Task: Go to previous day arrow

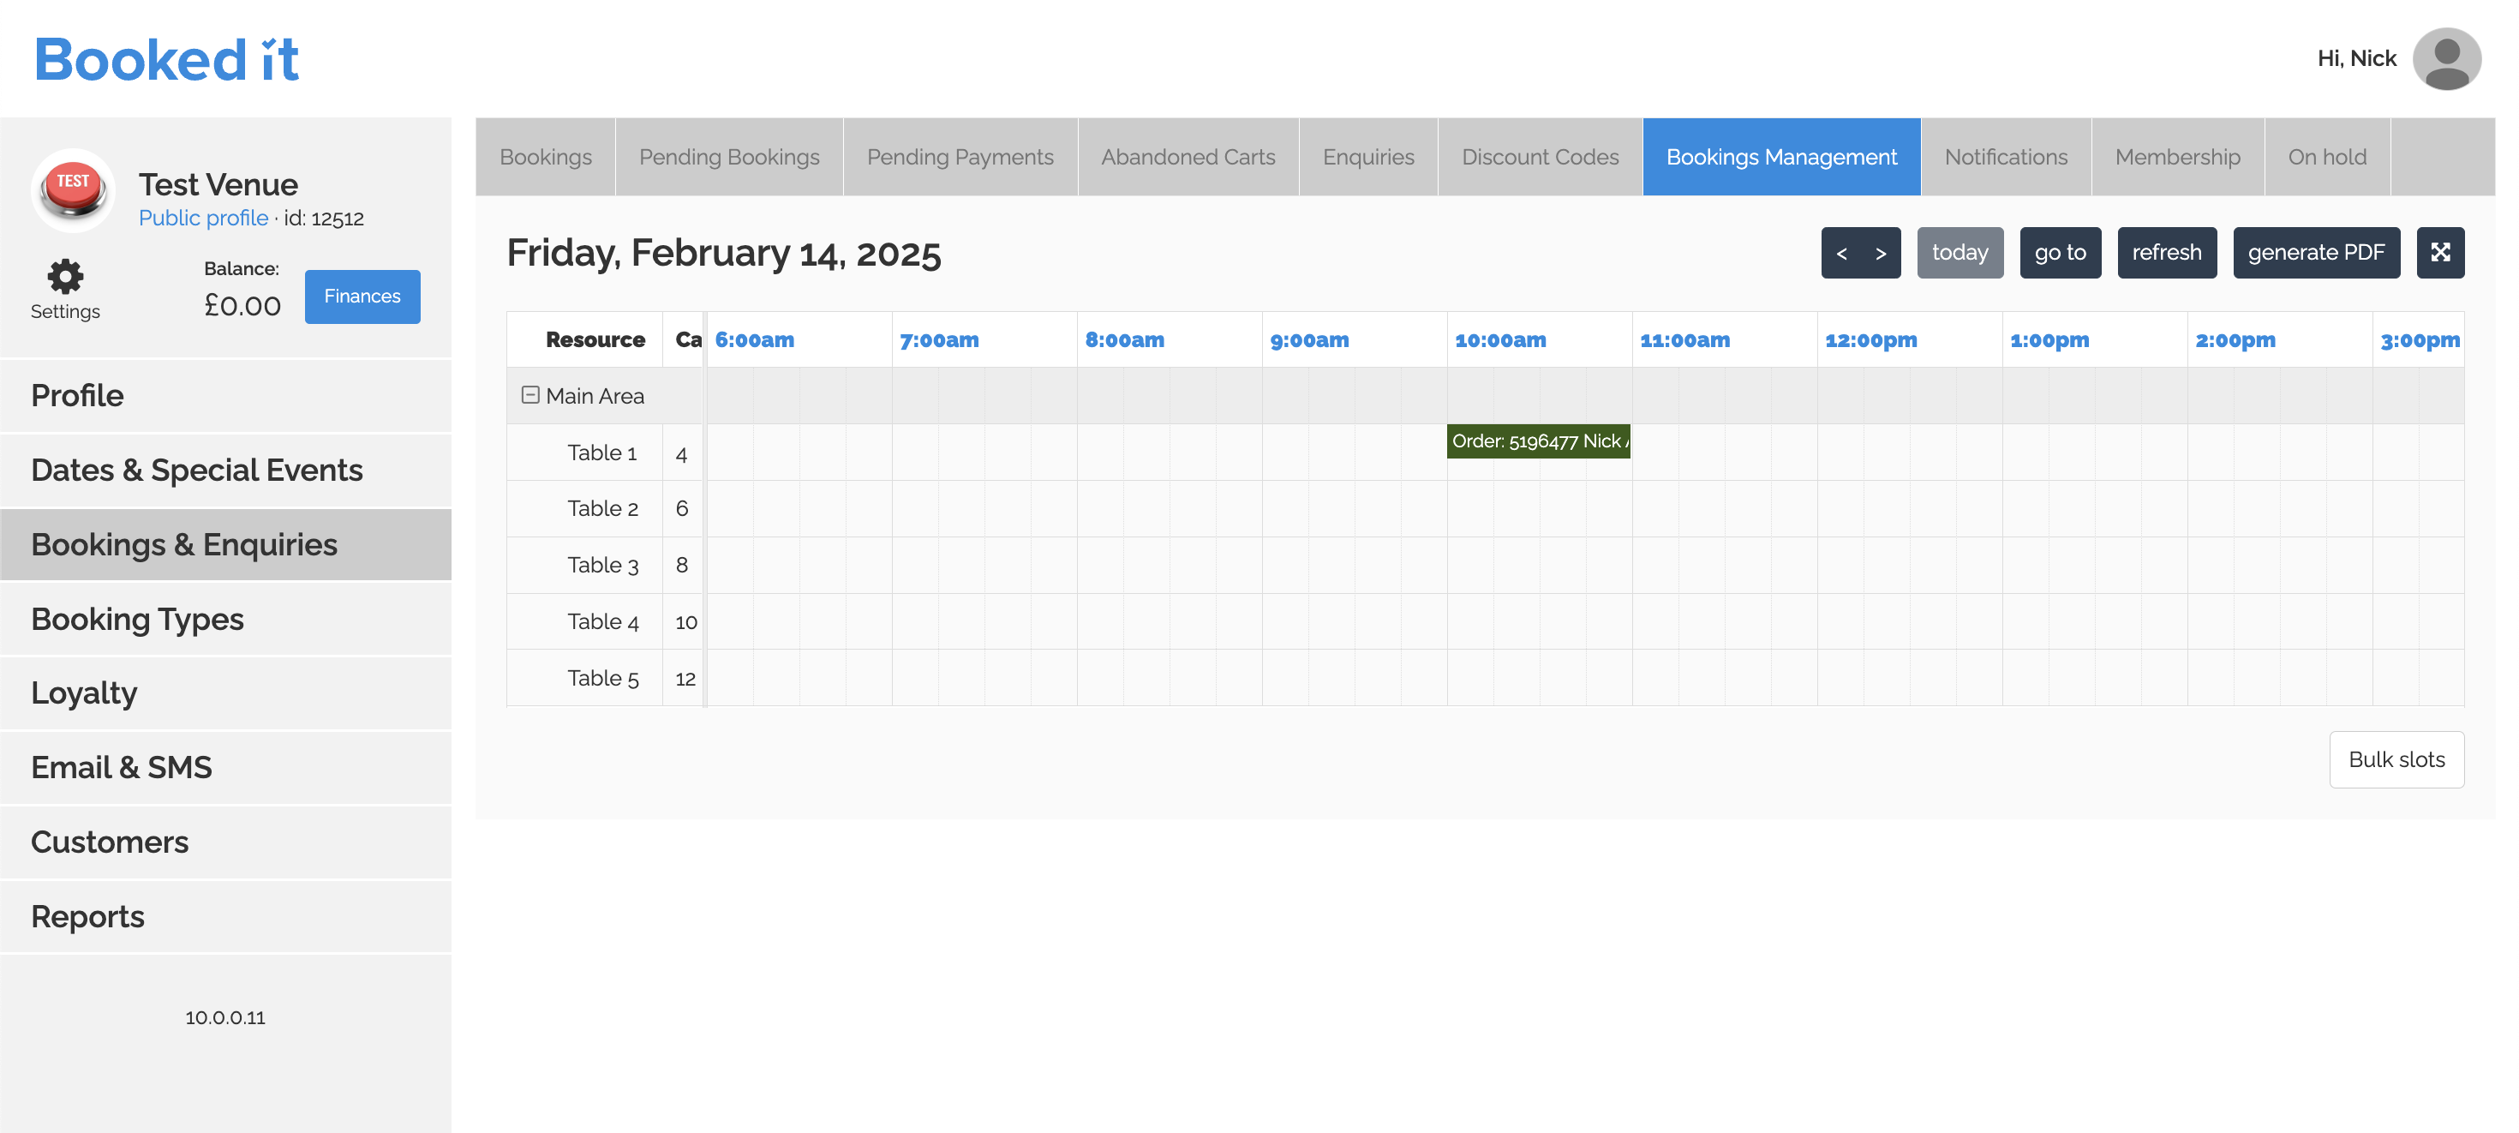Action: [1840, 254]
